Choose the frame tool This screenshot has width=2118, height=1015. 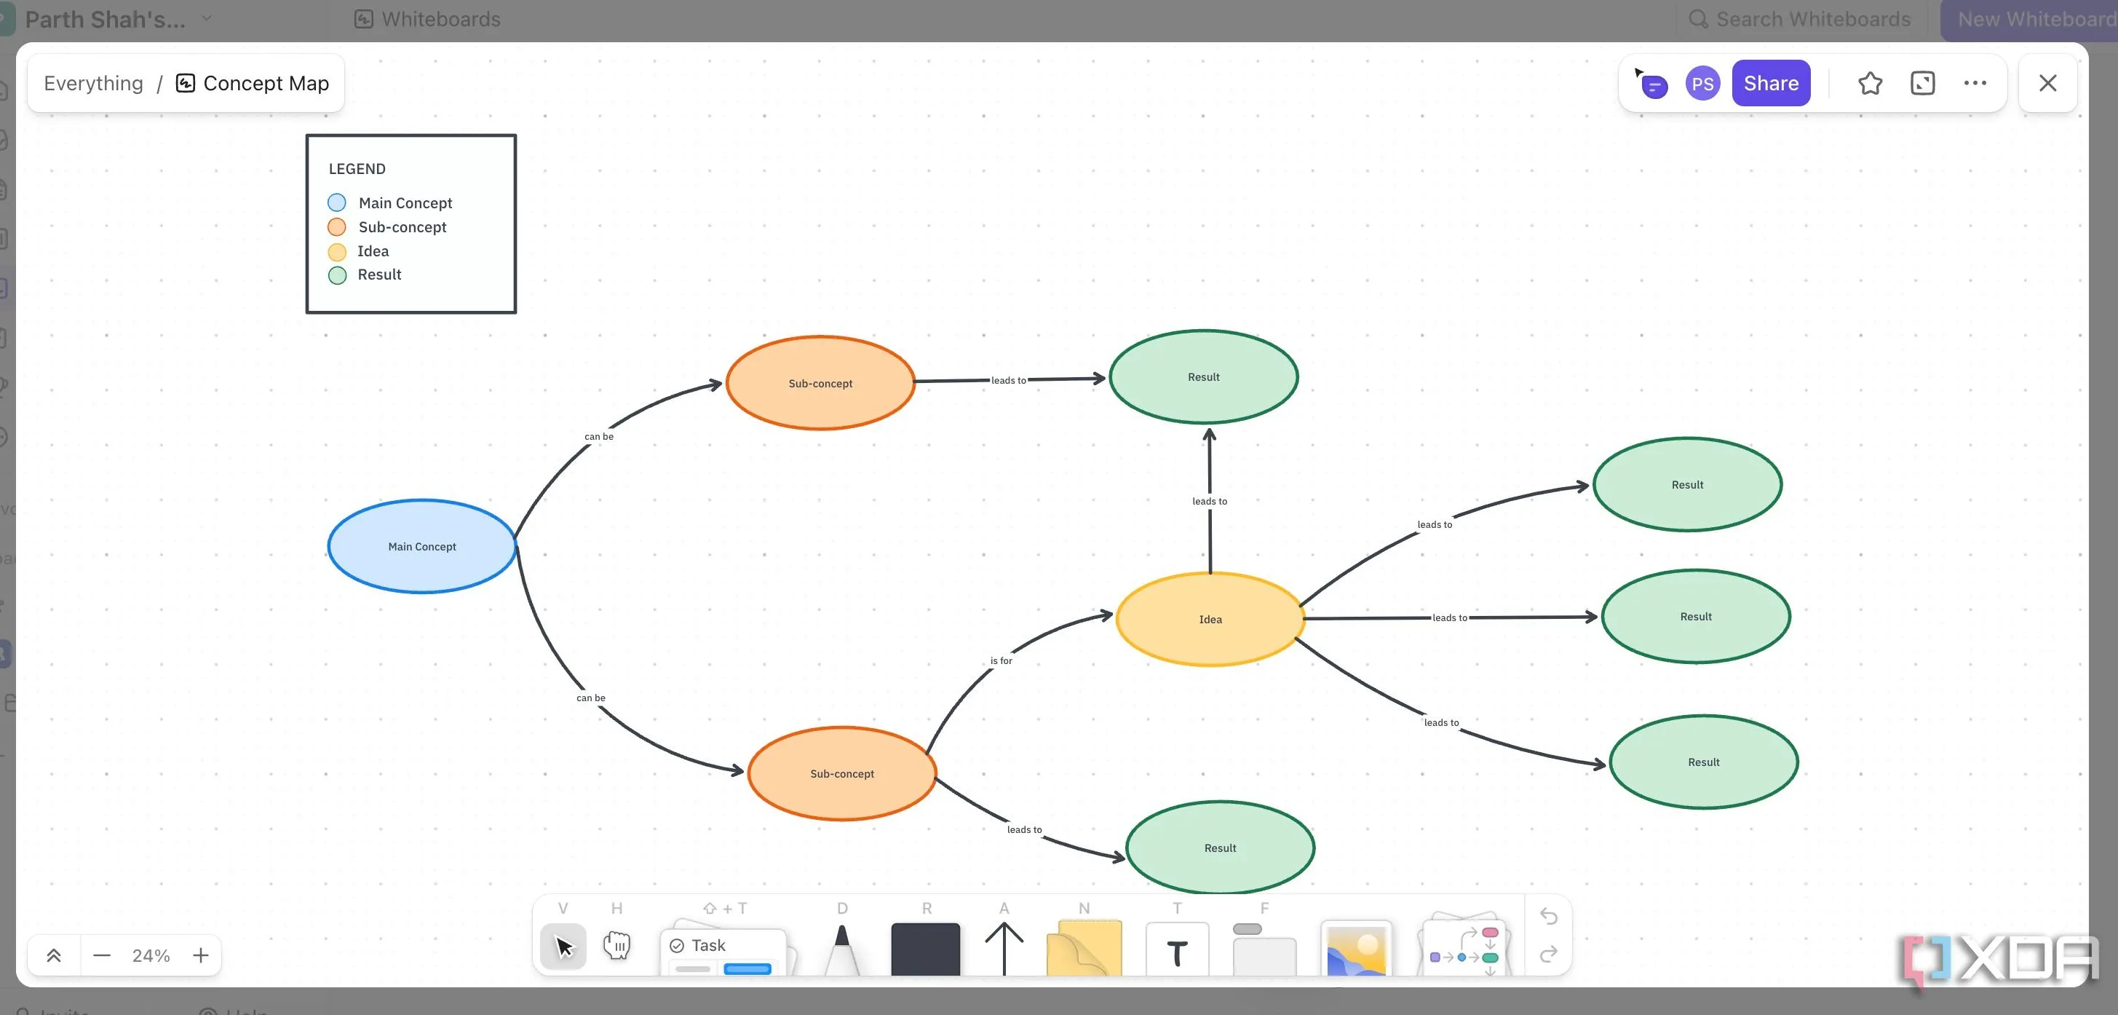[x=1264, y=950]
